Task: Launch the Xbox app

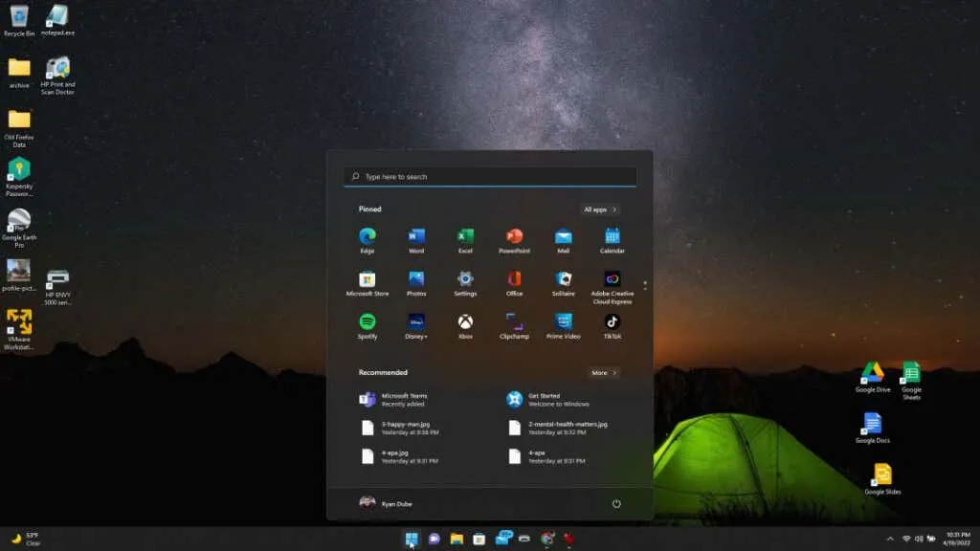Action: click(465, 322)
